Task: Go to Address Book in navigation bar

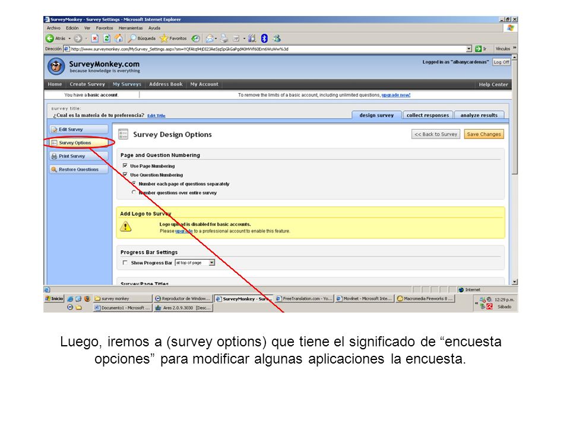Action: pos(166,84)
